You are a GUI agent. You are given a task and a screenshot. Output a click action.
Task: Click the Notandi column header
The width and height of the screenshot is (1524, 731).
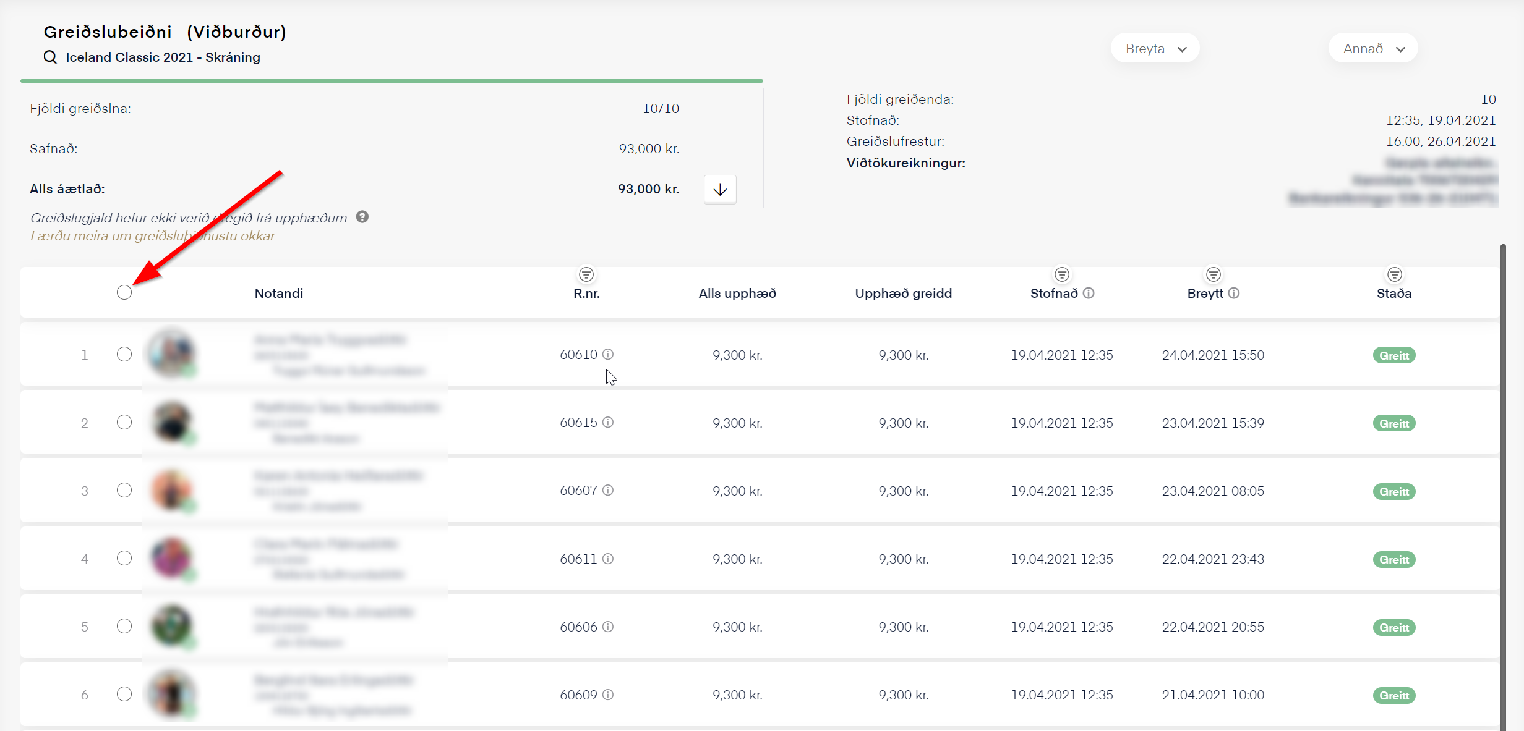coord(279,293)
